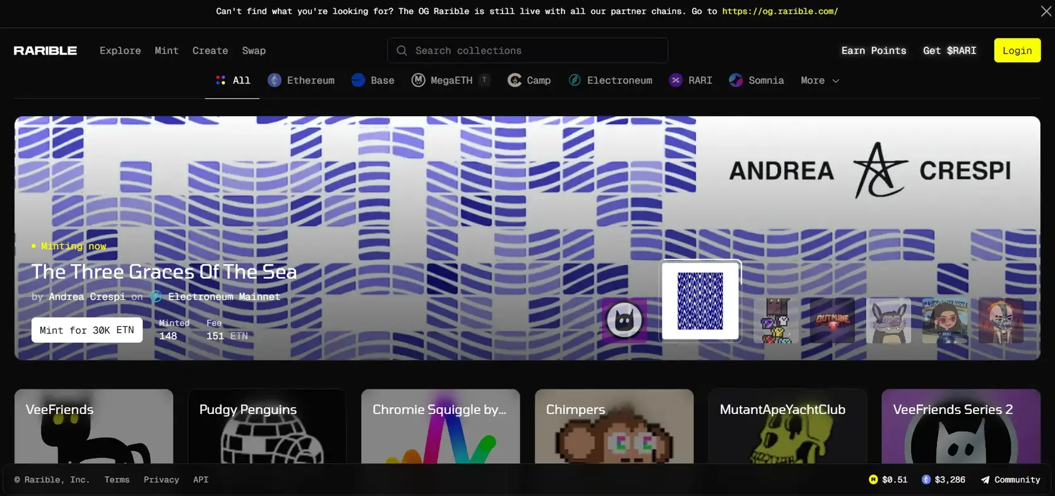Open the MutantApeYachtClub collection card
Image resolution: width=1055 pixels, height=496 pixels.
[x=787, y=427]
